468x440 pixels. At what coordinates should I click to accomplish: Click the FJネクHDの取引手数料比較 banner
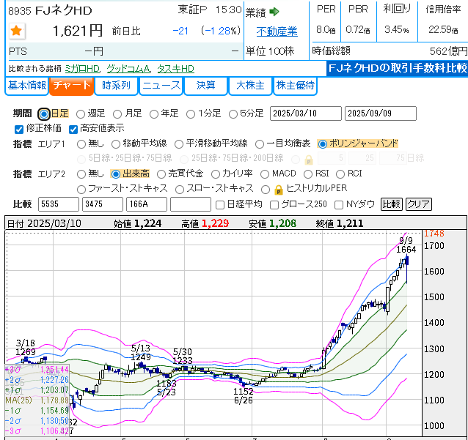pyautogui.click(x=397, y=68)
